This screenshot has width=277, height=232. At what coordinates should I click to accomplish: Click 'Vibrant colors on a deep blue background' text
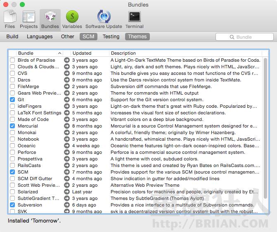pos(157,119)
